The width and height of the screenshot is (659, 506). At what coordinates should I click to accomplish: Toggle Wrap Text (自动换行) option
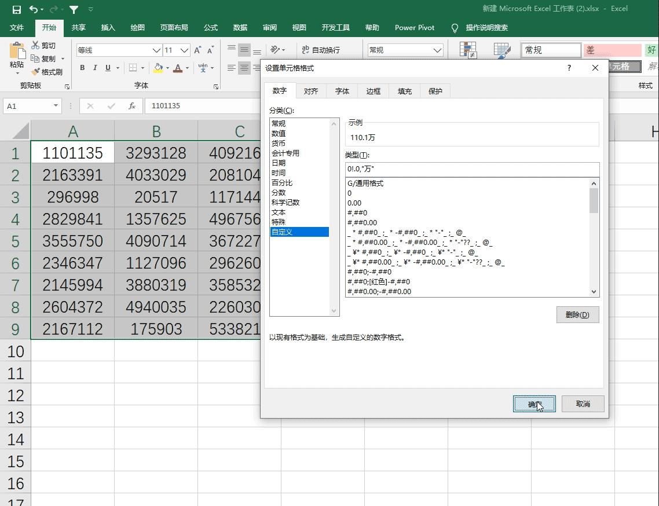coord(320,50)
